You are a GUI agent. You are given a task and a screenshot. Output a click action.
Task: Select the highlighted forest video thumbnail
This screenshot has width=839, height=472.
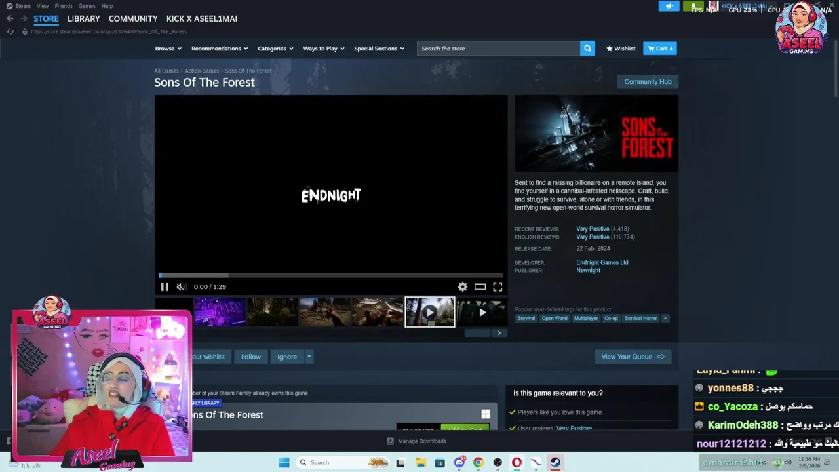[429, 312]
